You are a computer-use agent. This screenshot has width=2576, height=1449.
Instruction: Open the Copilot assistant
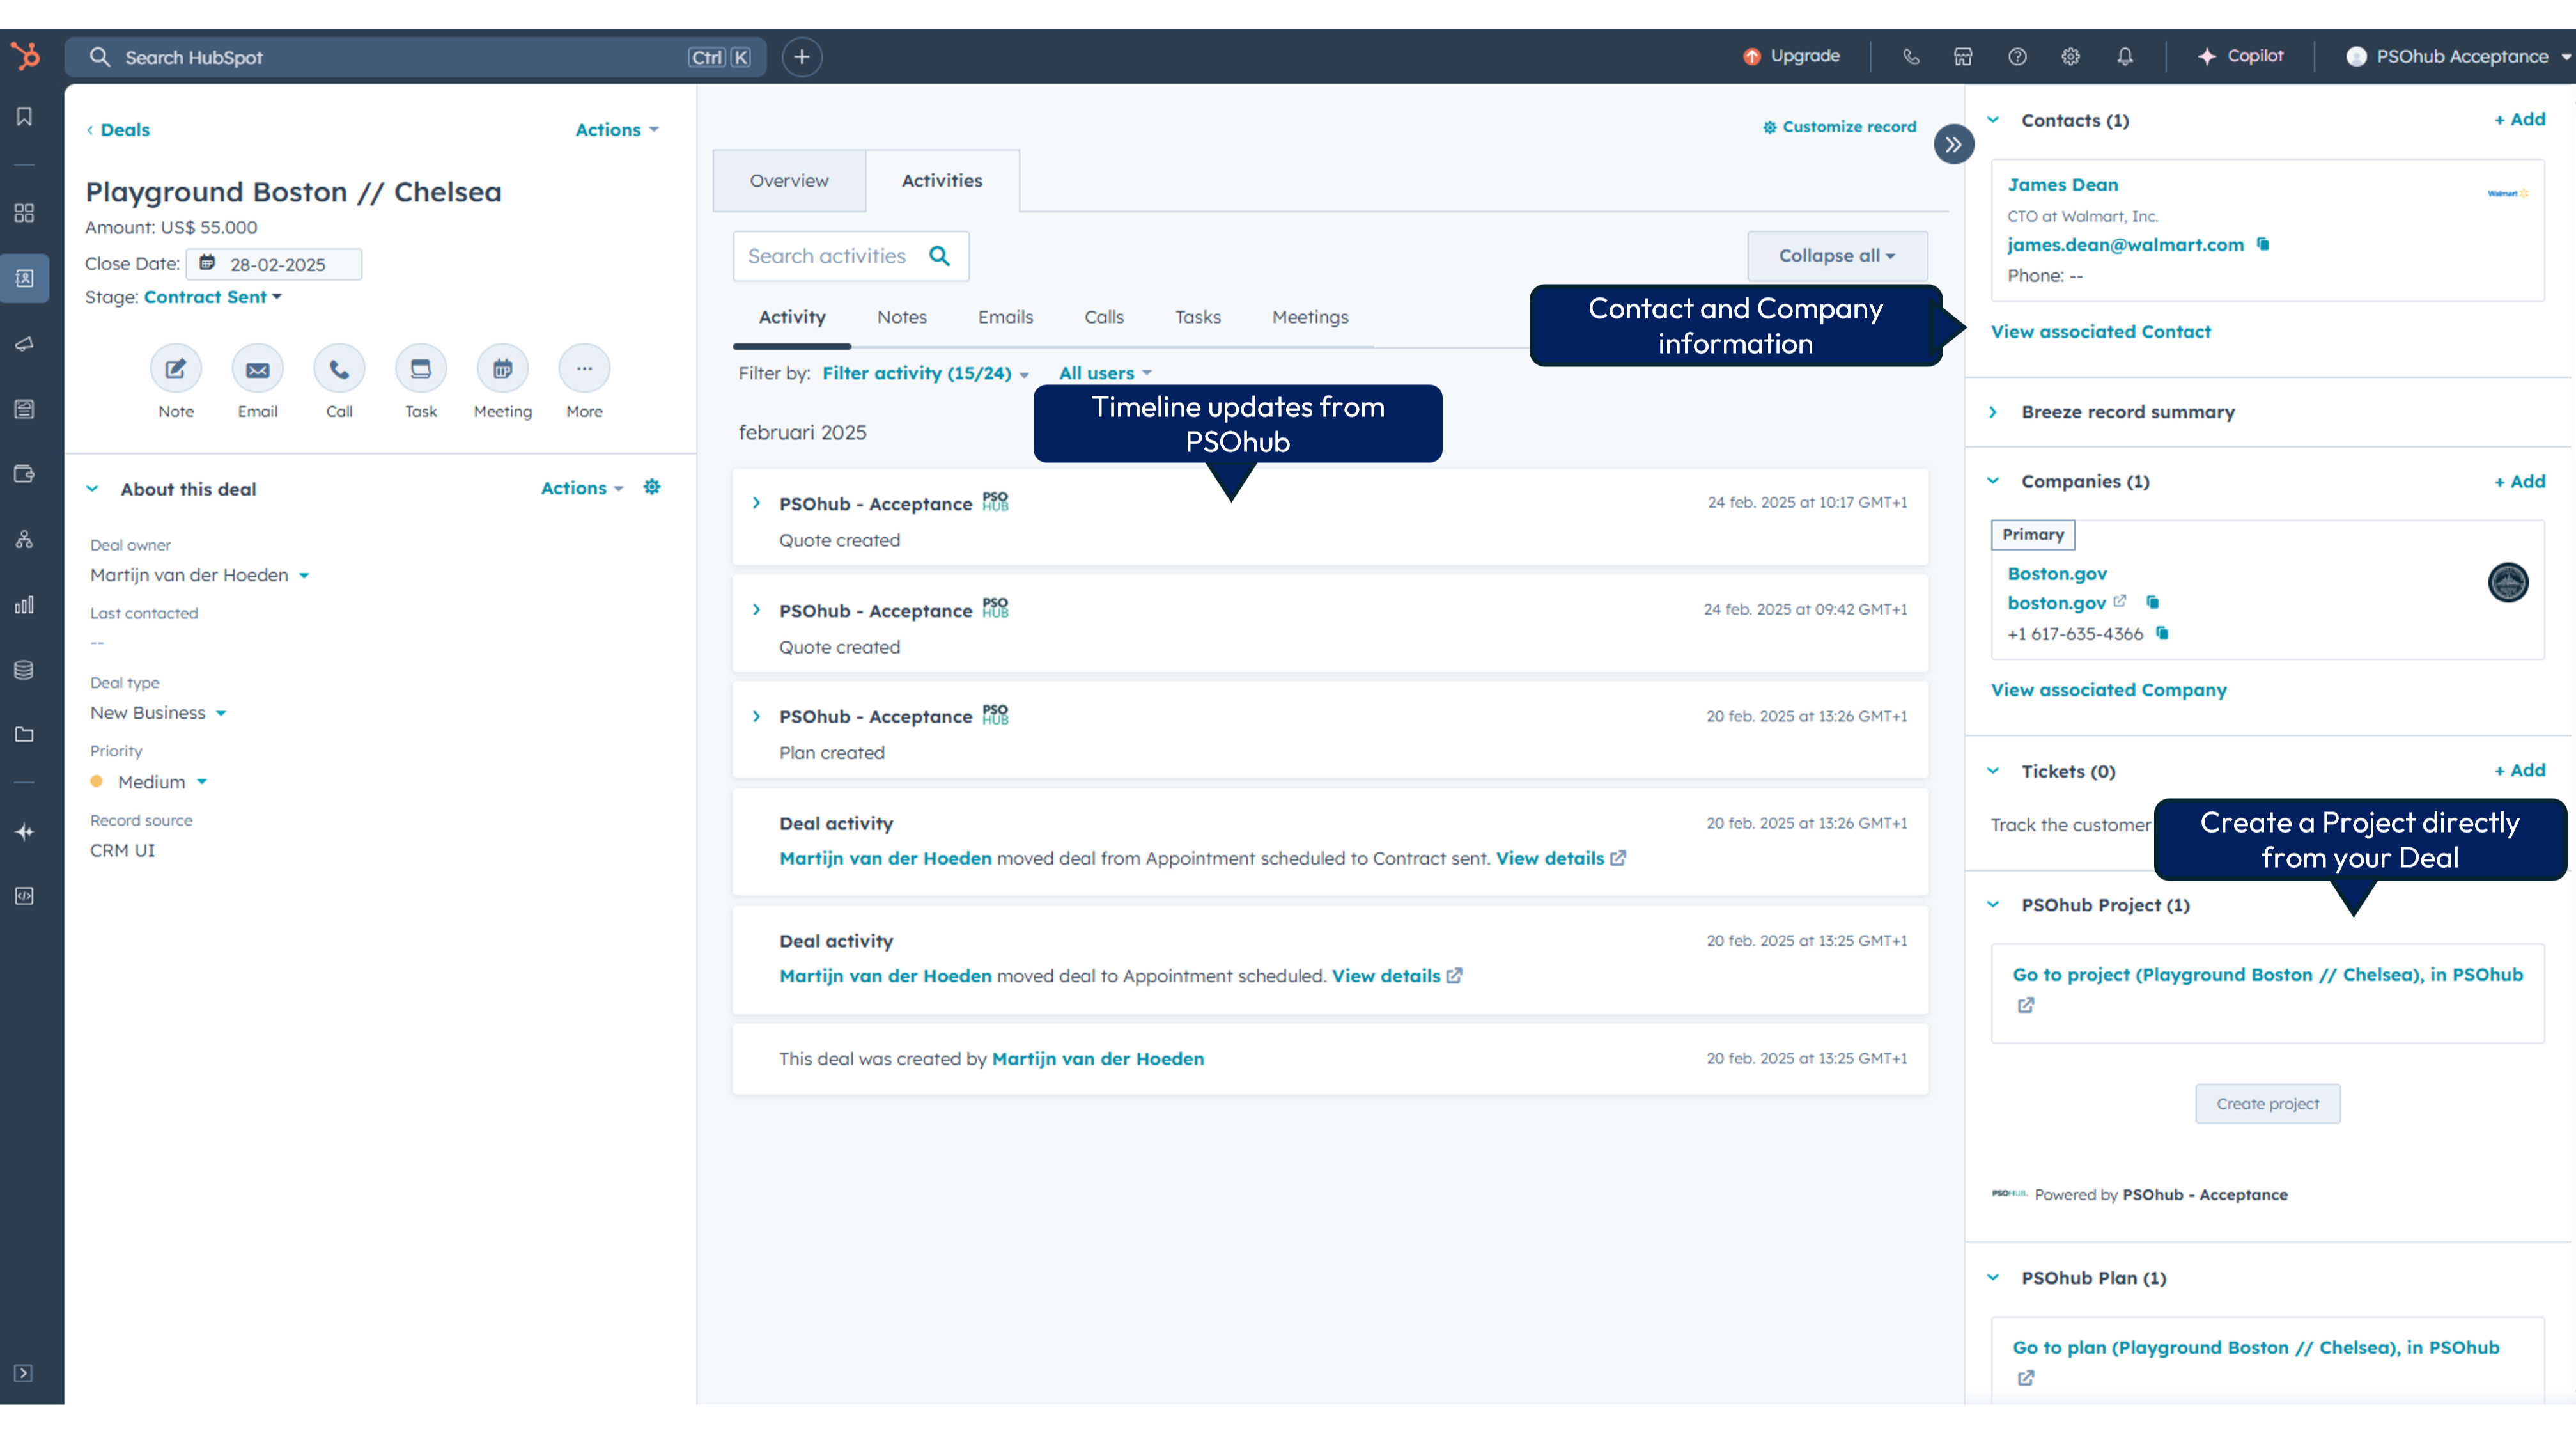[x=2242, y=56]
